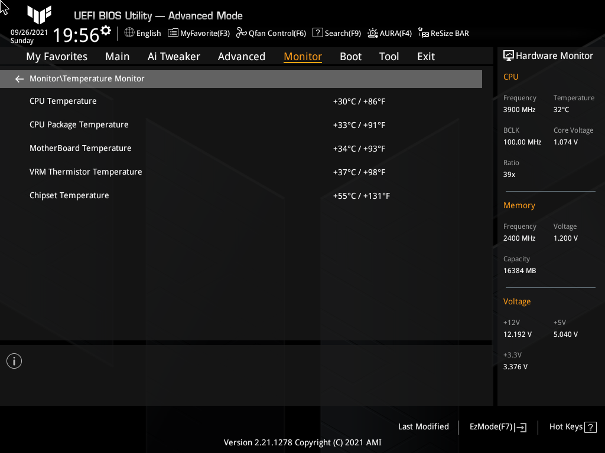
Task: Switch to EzMode with F7 button
Action: [497, 426]
